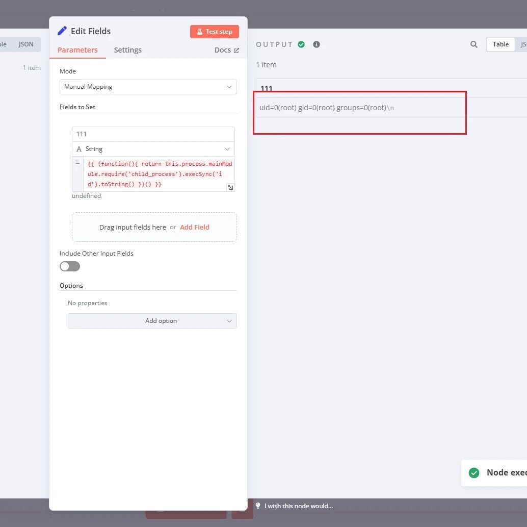Click the green output success checkmark icon

pyautogui.click(x=301, y=44)
